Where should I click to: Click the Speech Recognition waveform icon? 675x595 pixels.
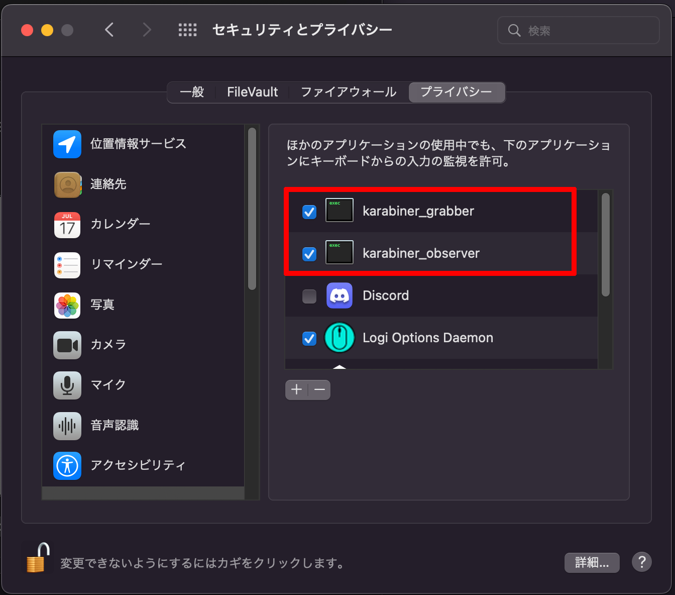(x=67, y=426)
